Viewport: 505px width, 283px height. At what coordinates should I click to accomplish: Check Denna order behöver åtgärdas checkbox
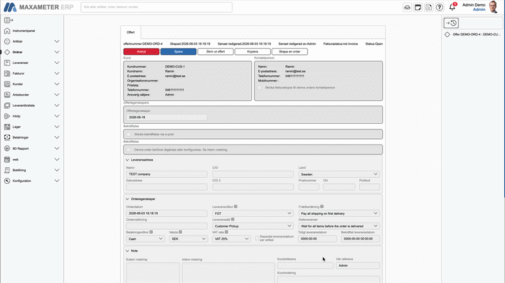tap(129, 150)
